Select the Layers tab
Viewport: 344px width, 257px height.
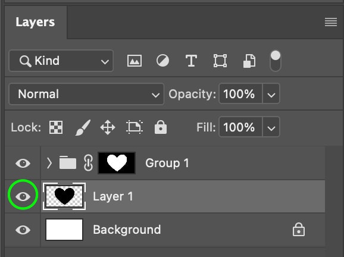coord(35,22)
